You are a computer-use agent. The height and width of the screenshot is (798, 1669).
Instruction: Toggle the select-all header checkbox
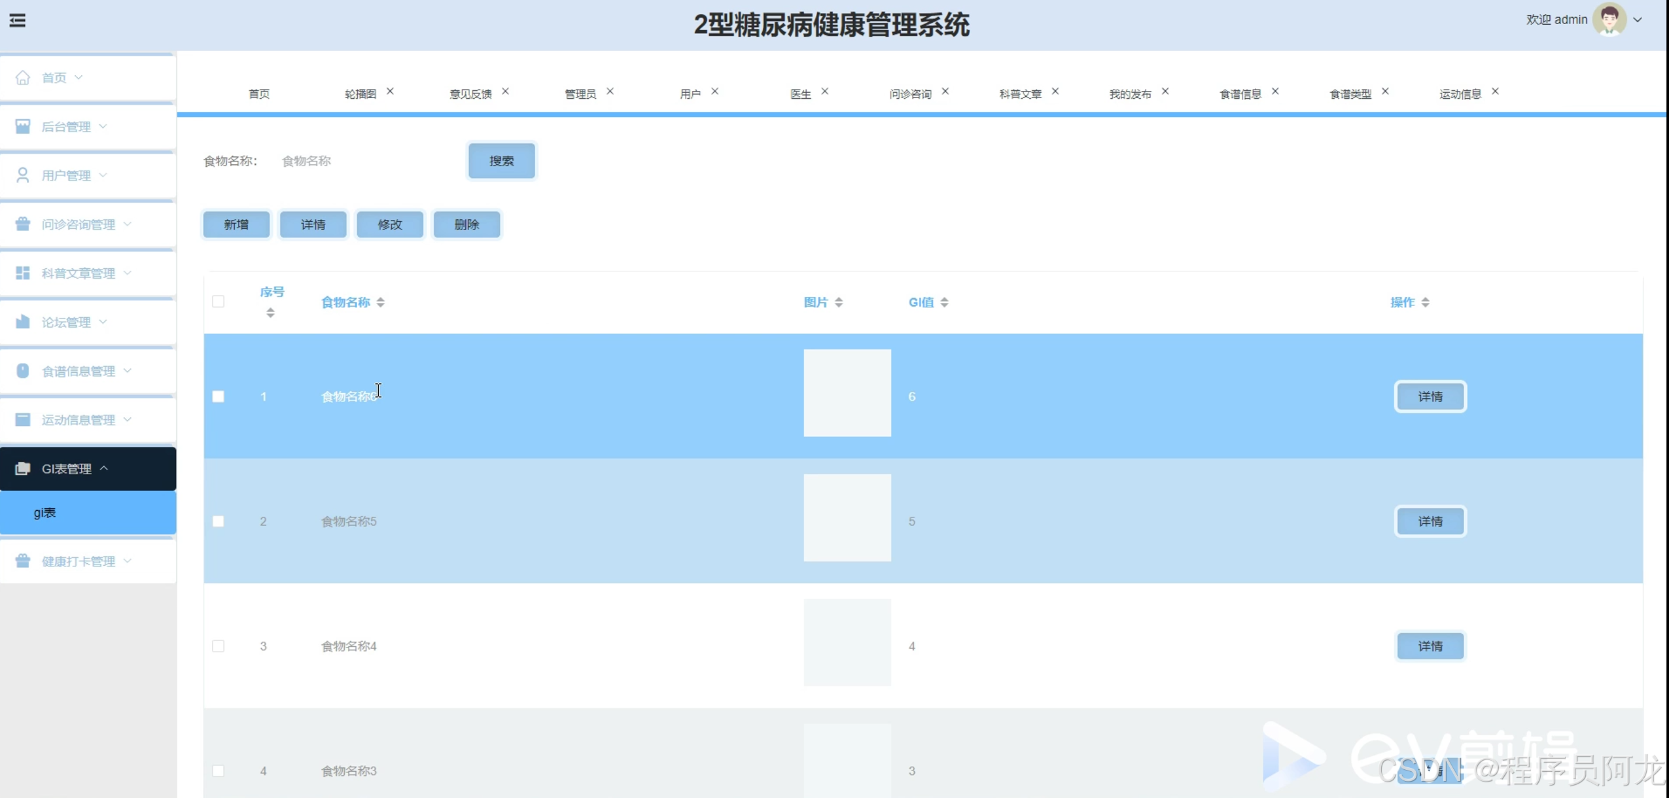click(x=219, y=302)
